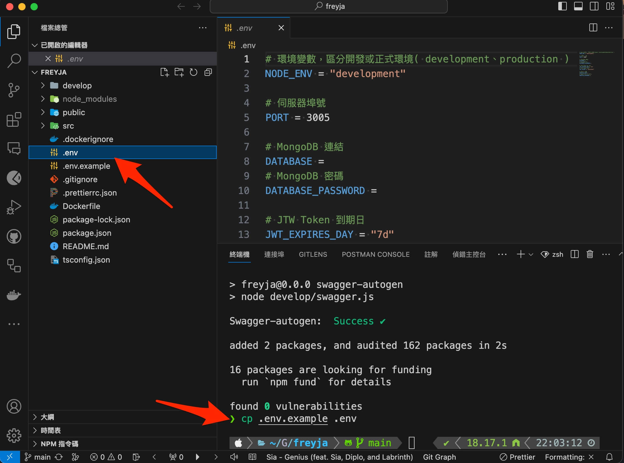Open the Explorer view in activity bar
Image resolution: width=624 pixels, height=463 pixels.
[14, 31]
